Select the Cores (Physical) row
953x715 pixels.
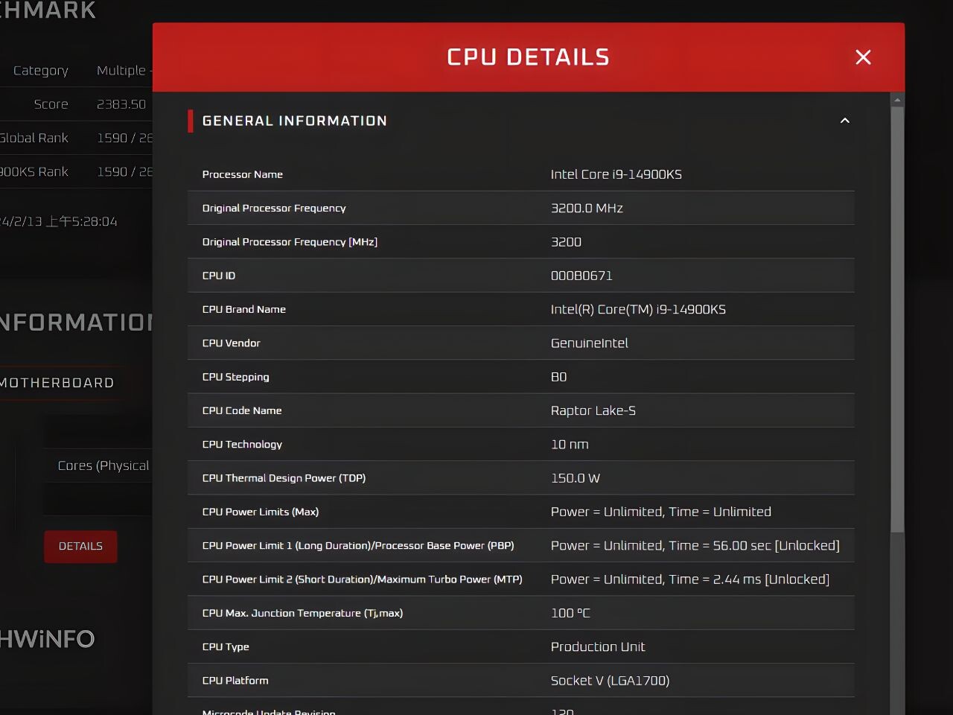(103, 465)
